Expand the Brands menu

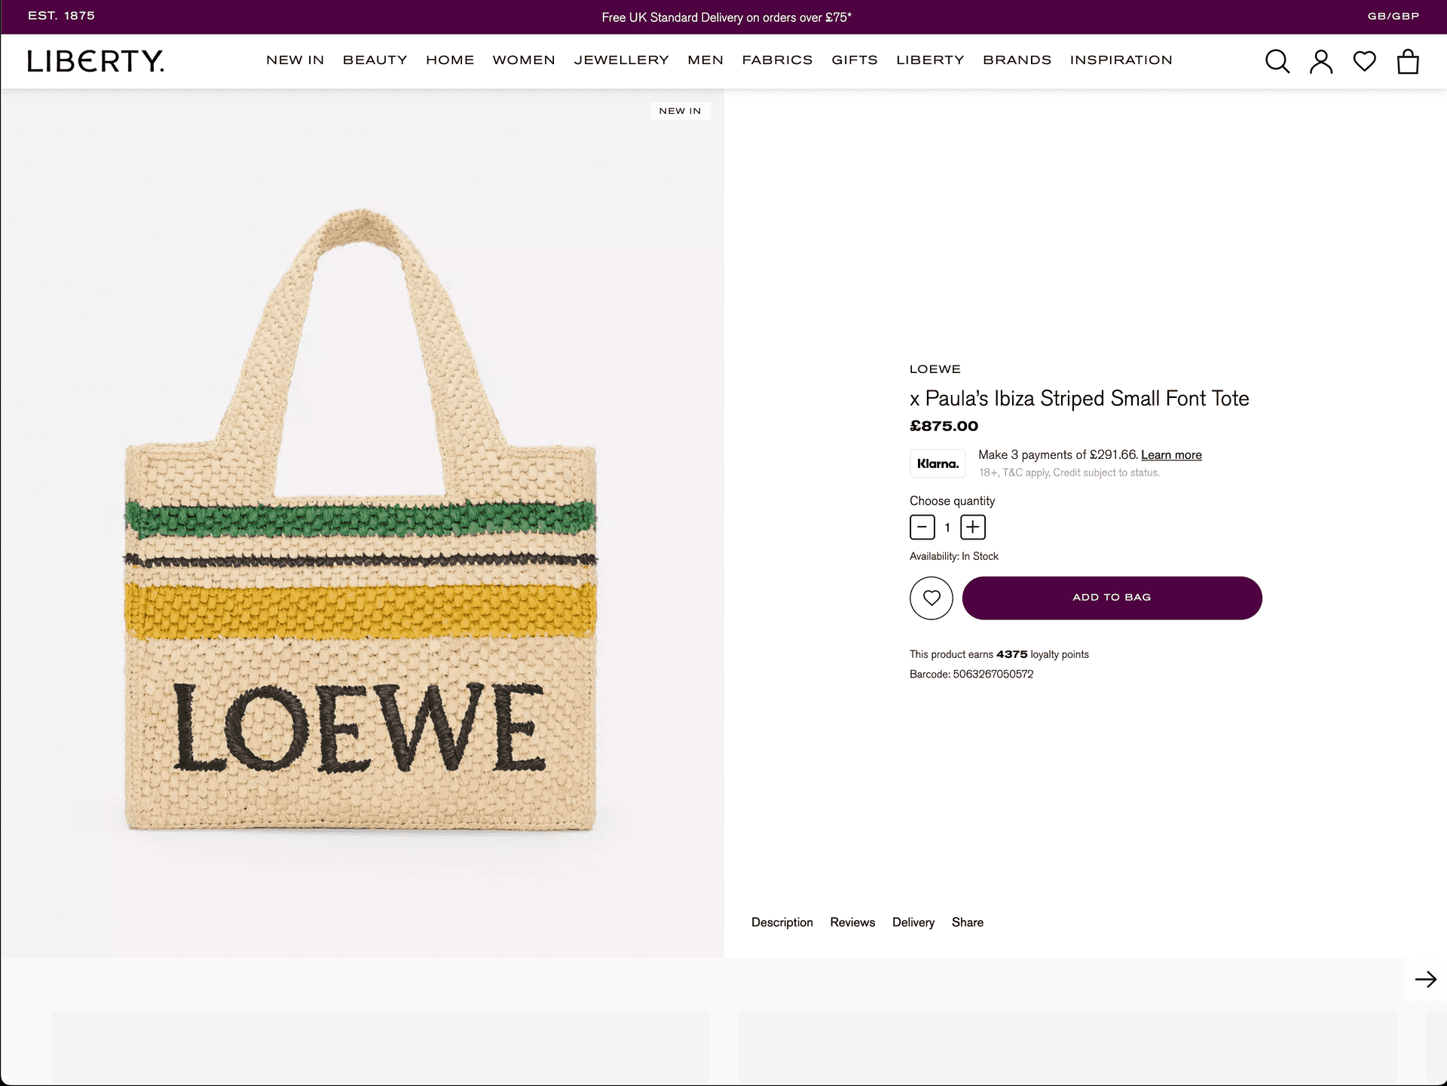1017,60
